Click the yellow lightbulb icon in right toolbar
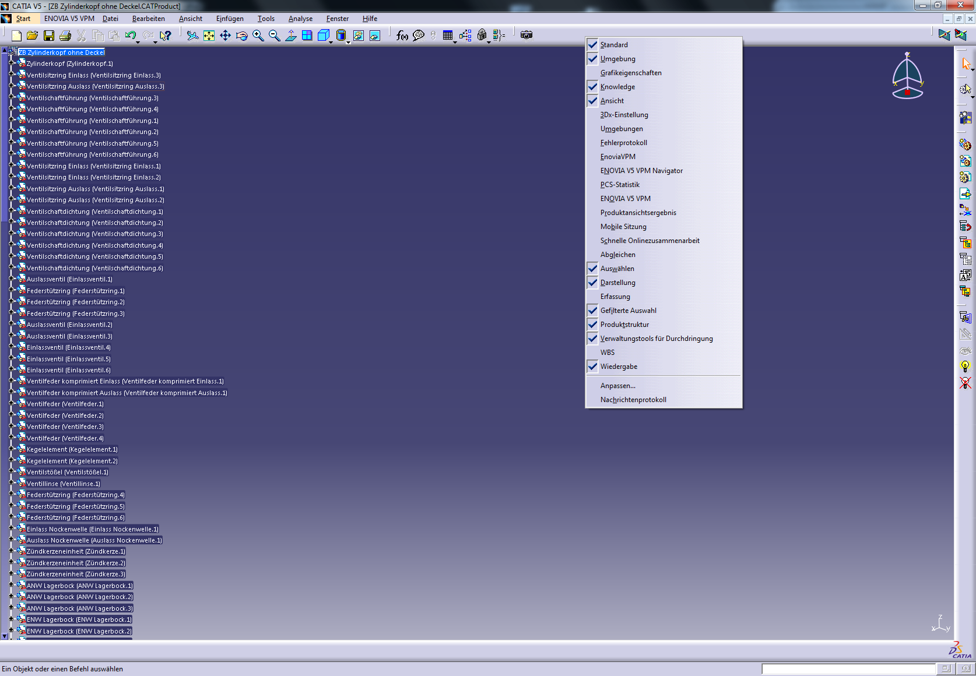 pos(966,367)
